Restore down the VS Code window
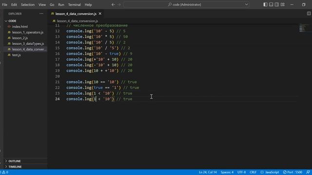This screenshot has width=312, height=175. coord(304,4)
